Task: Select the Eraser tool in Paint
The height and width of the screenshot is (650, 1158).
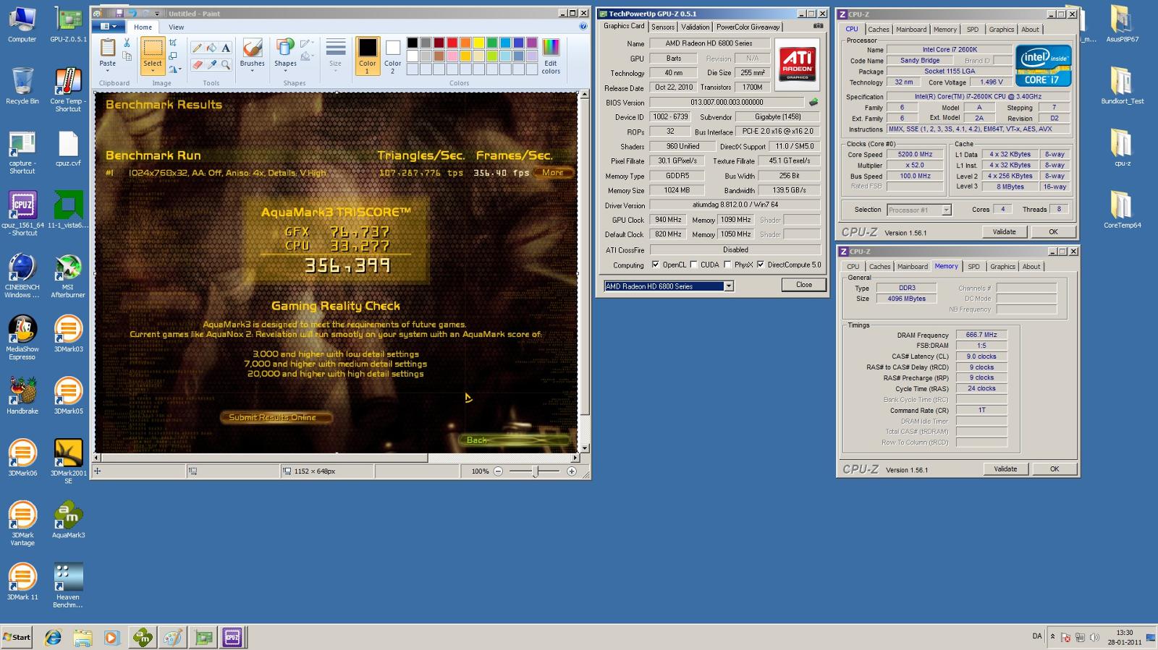Action: coord(197,64)
